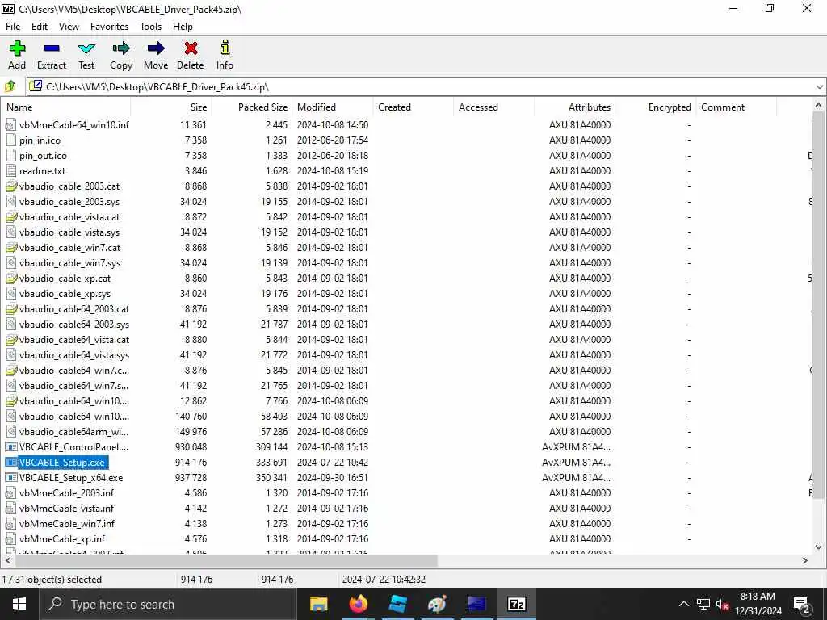
Task: Select the vbaudio_cable64arm_wi... file name
Action: tap(73, 432)
